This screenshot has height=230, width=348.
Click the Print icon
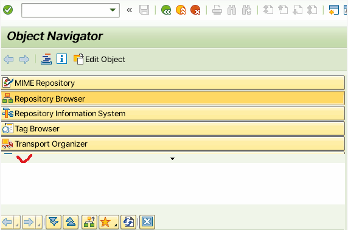217,10
